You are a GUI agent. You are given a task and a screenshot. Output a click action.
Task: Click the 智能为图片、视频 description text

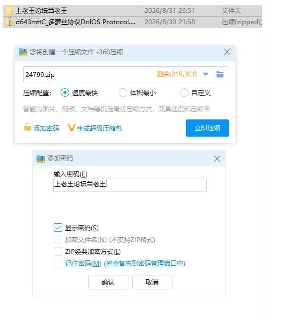point(117,109)
